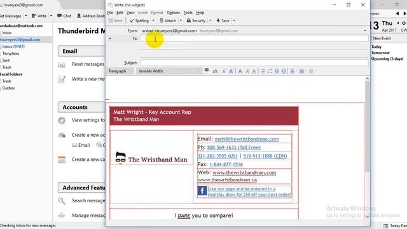Open the Tools menu
This screenshot has width=407, height=229.
pyautogui.click(x=188, y=13)
